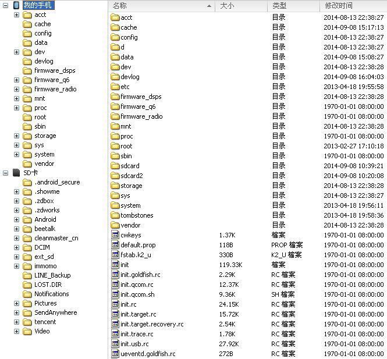Click the init.goldfish.rc file icon
The width and height of the screenshot is (387, 359).
(115, 275)
